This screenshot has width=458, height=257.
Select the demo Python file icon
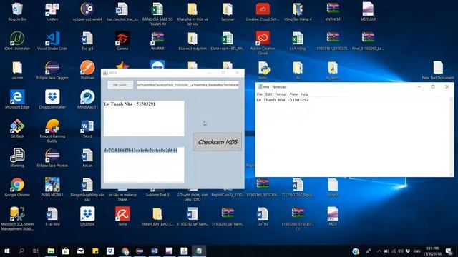tap(263, 70)
